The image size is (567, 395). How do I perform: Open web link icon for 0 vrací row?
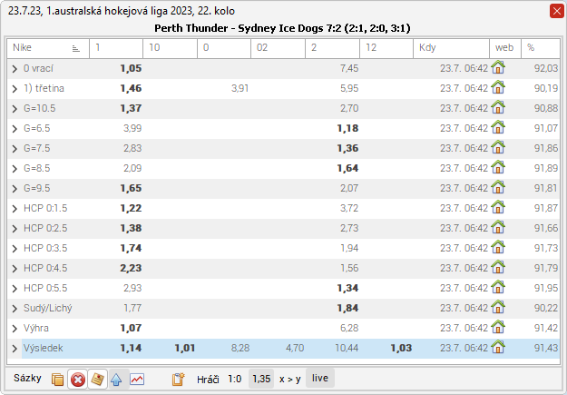pos(498,67)
